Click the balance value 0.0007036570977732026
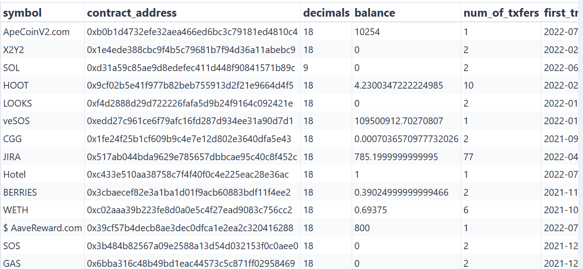 (407, 139)
